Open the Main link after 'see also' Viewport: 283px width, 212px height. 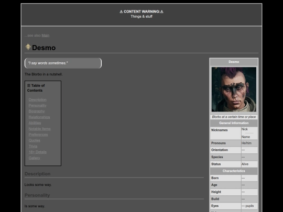pos(46,36)
